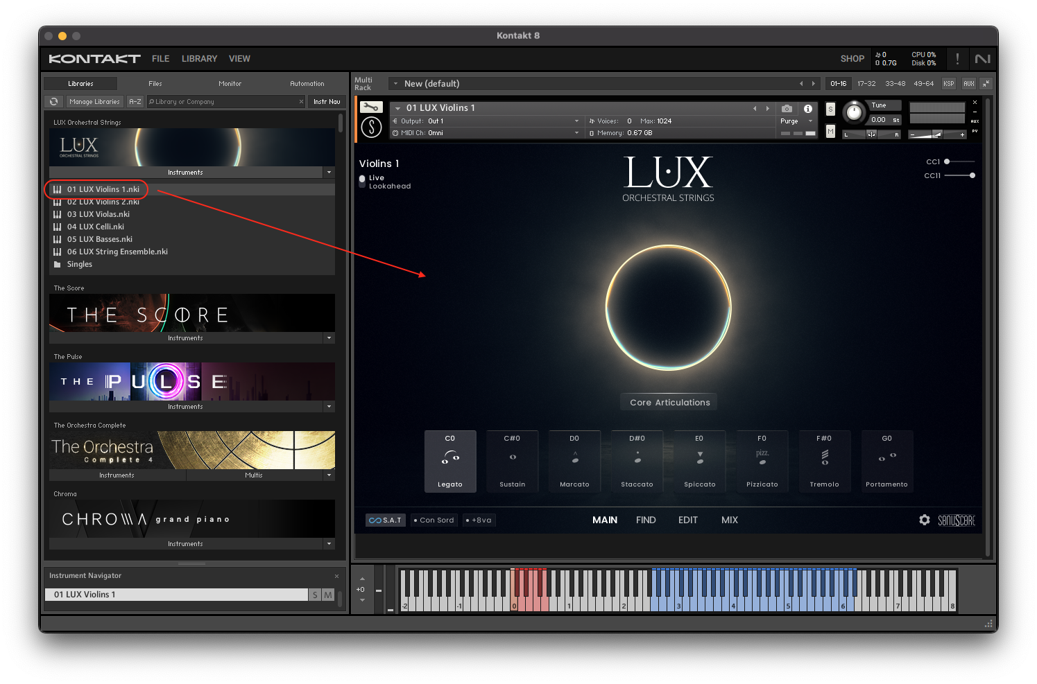Screen dimensions: 1037x684
Task: Click the camera snapshot icon
Action: point(787,109)
